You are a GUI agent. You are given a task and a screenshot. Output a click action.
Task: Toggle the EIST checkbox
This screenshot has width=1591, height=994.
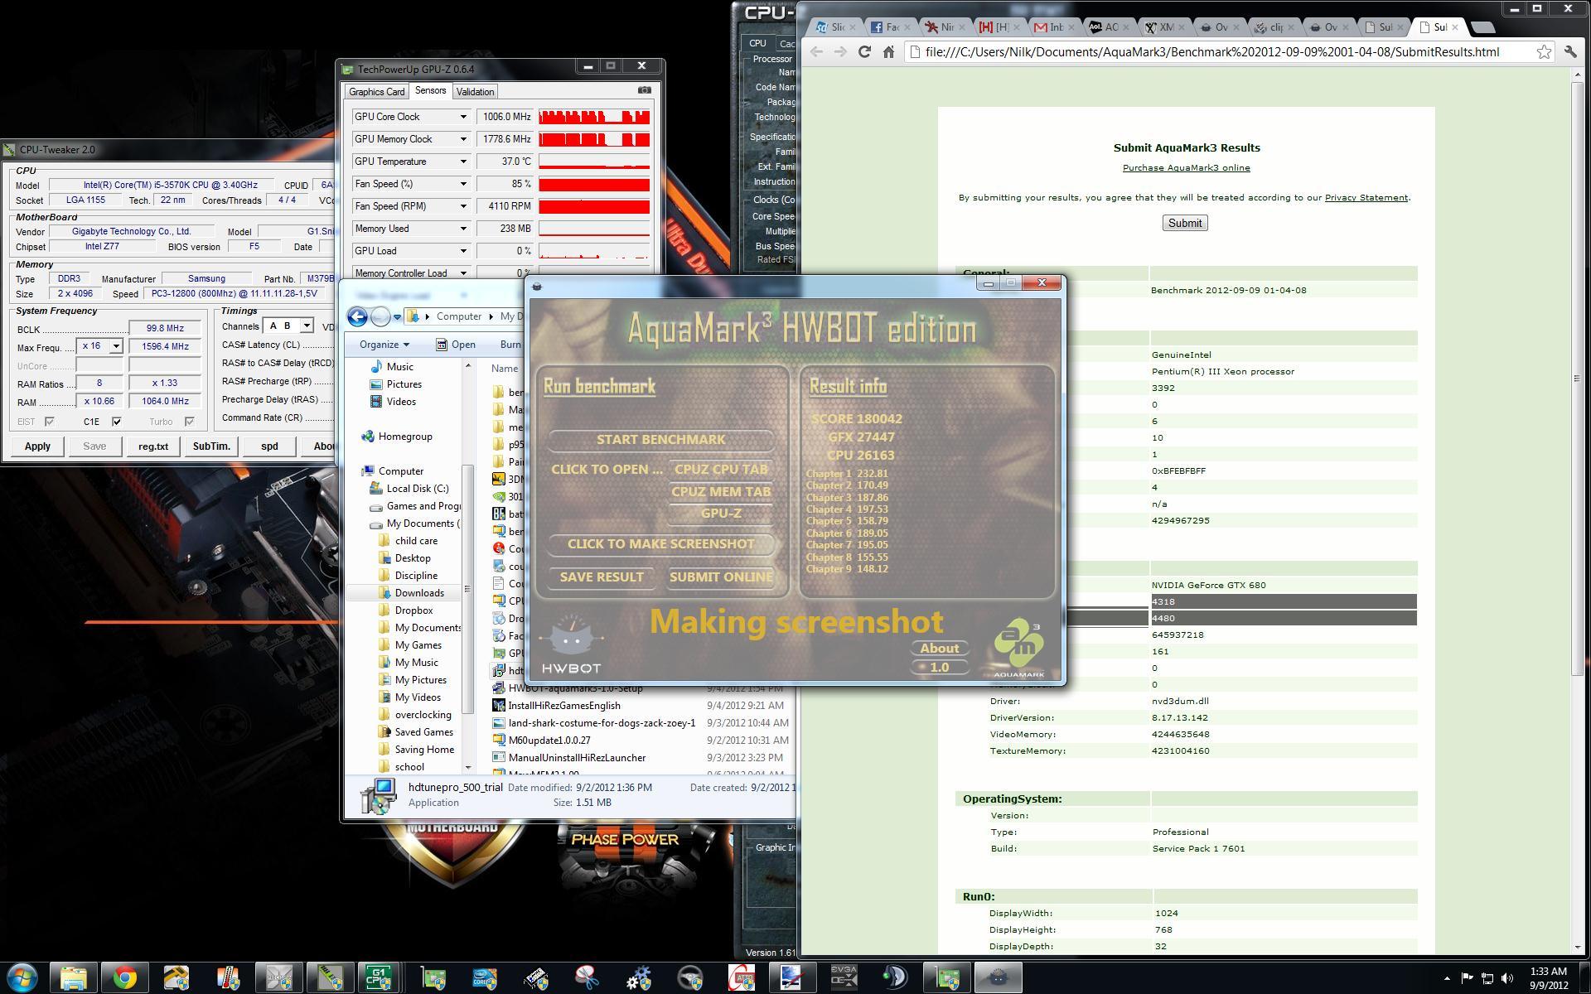tap(50, 422)
